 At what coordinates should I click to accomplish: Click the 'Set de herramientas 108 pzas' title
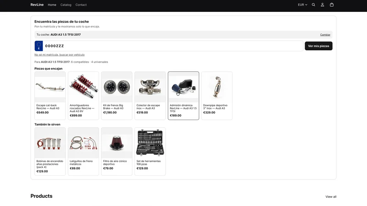pyautogui.click(x=149, y=163)
